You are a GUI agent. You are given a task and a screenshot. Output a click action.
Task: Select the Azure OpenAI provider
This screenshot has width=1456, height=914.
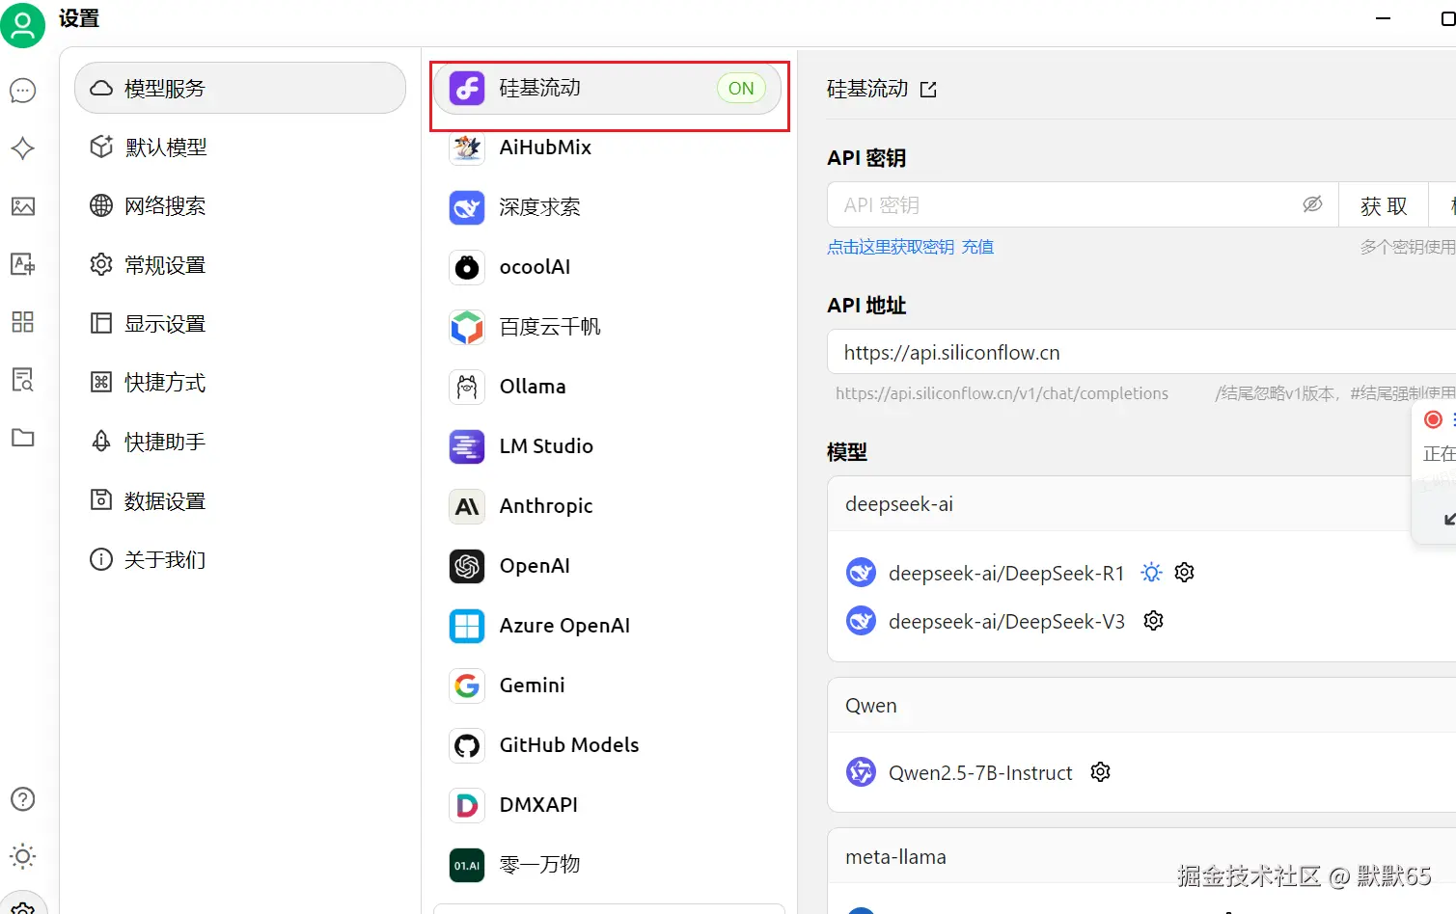coord(608,626)
